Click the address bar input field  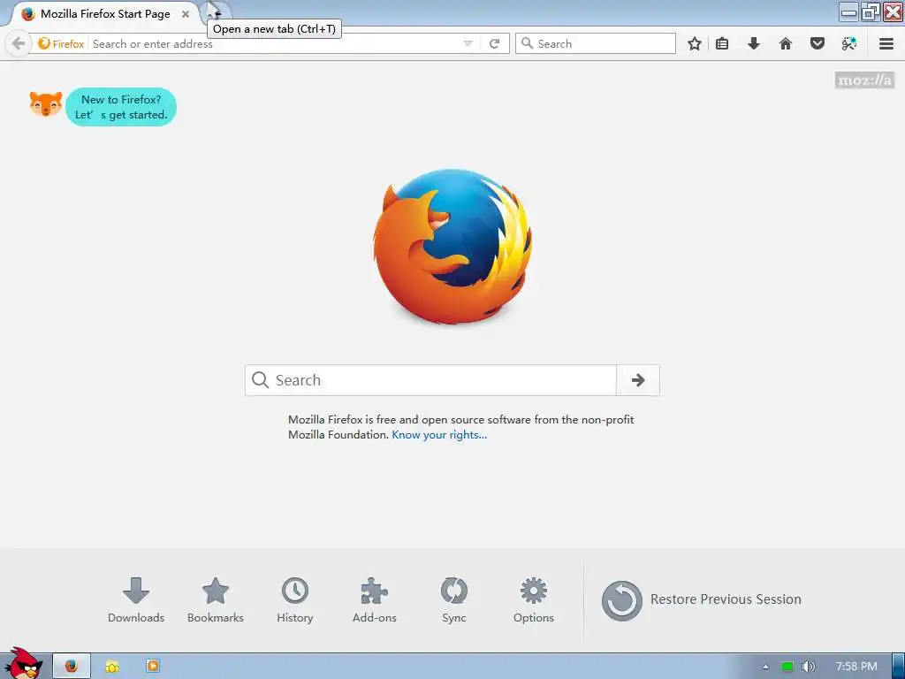[x=275, y=44]
